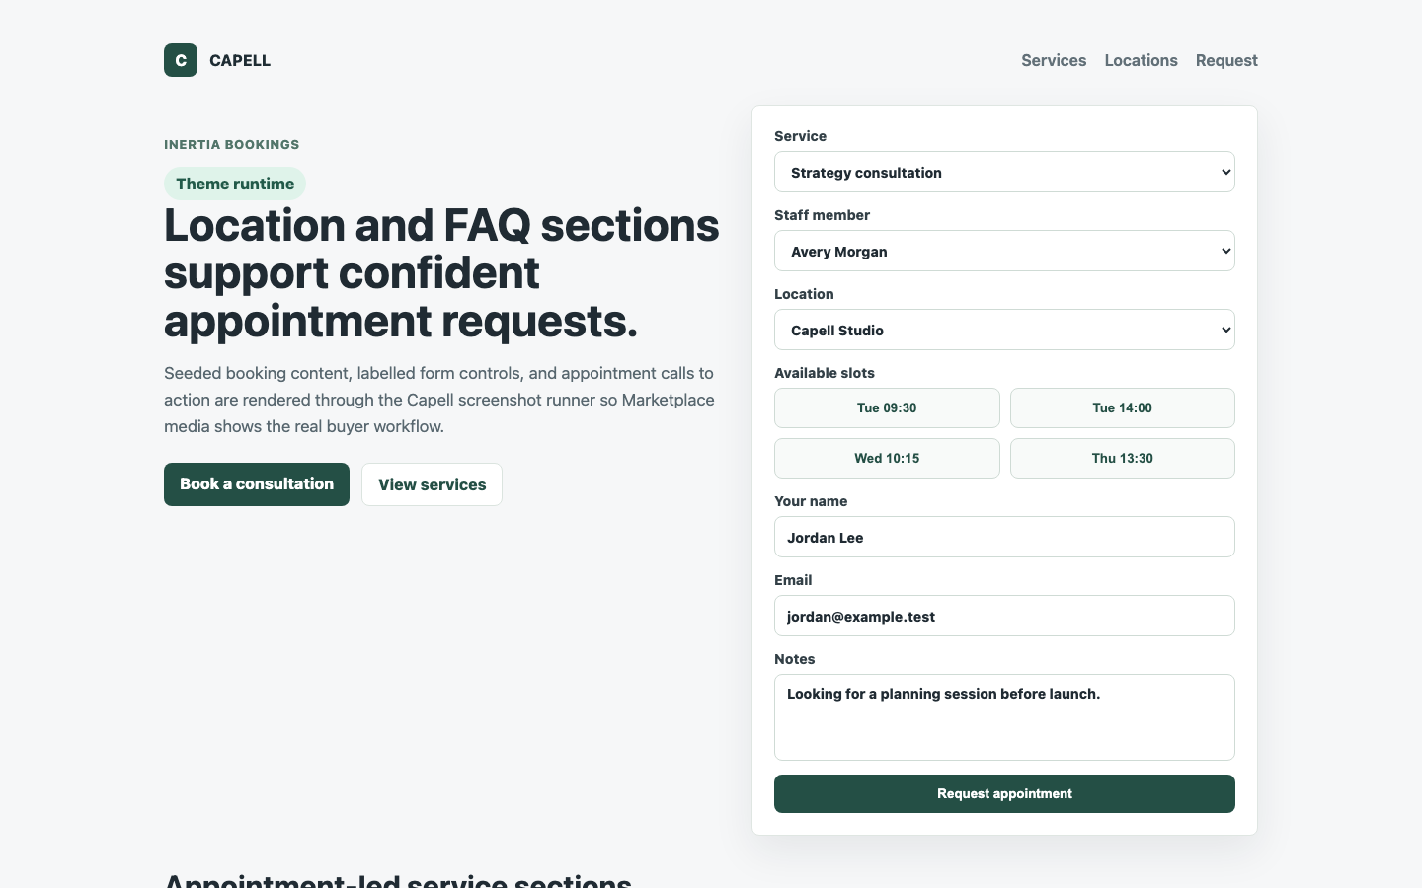Choose the Wed 10:15 slot
This screenshot has height=888, width=1422.
pos(887,458)
